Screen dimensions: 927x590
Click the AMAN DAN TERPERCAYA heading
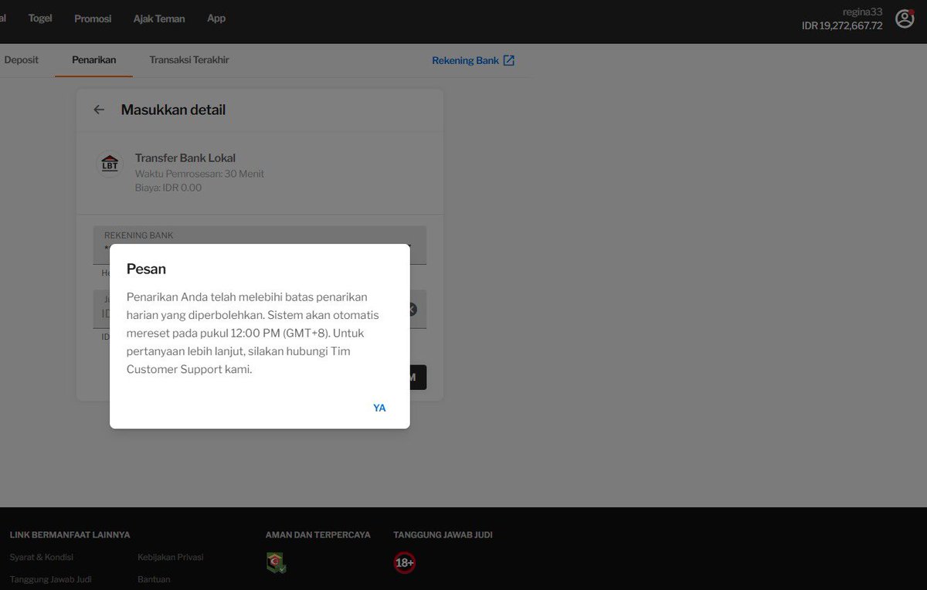pos(317,534)
